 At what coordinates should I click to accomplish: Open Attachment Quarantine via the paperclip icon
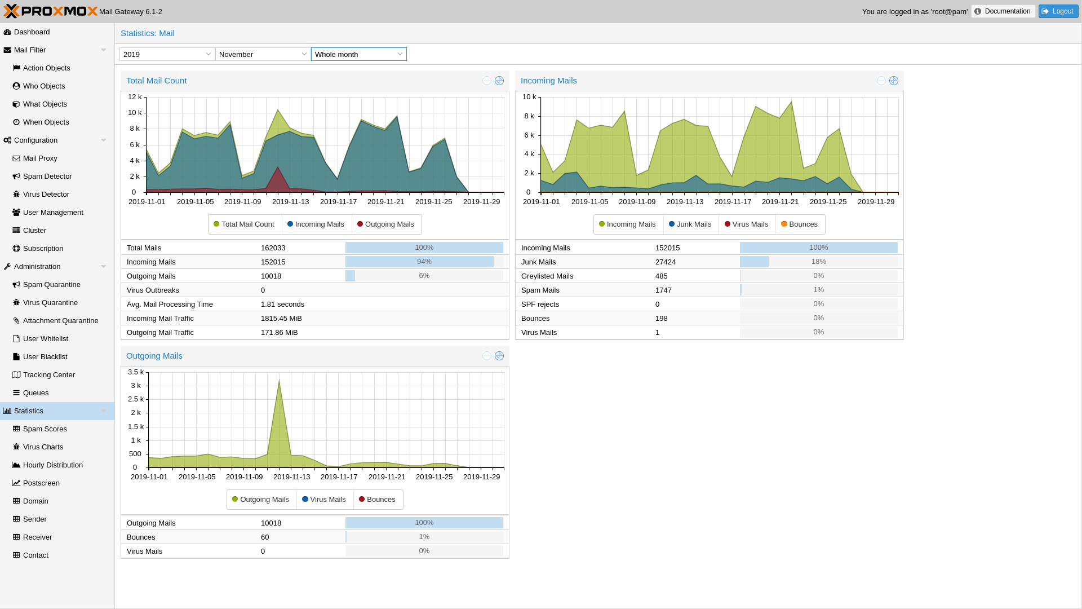pyautogui.click(x=16, y=320)
